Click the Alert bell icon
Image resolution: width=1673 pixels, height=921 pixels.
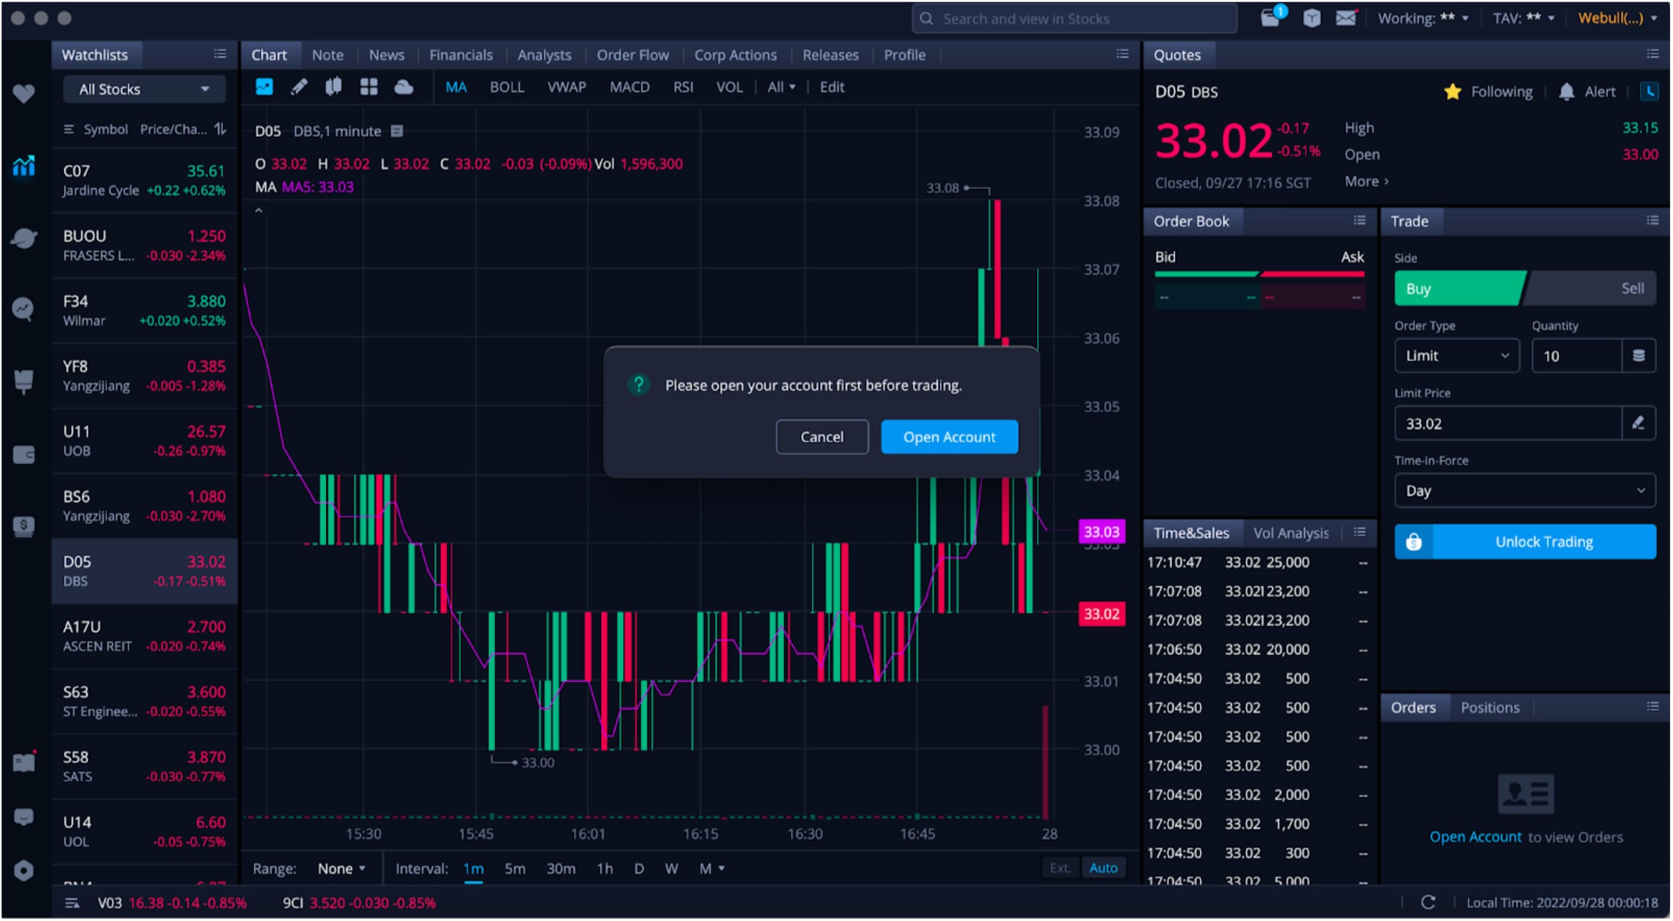pos(1567,92)
